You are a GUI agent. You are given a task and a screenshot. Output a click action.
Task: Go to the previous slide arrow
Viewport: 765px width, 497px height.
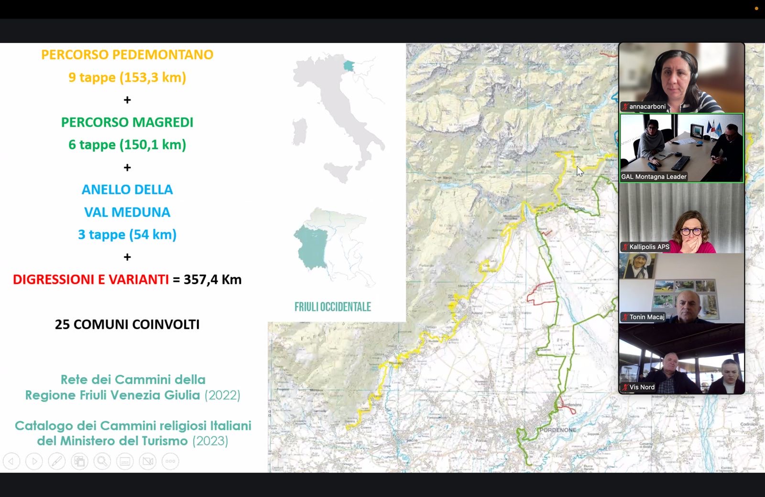pyautogui.click(x=11, y=461)
